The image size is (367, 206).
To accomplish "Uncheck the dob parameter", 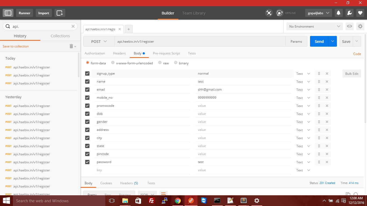I will click(87, 114).
